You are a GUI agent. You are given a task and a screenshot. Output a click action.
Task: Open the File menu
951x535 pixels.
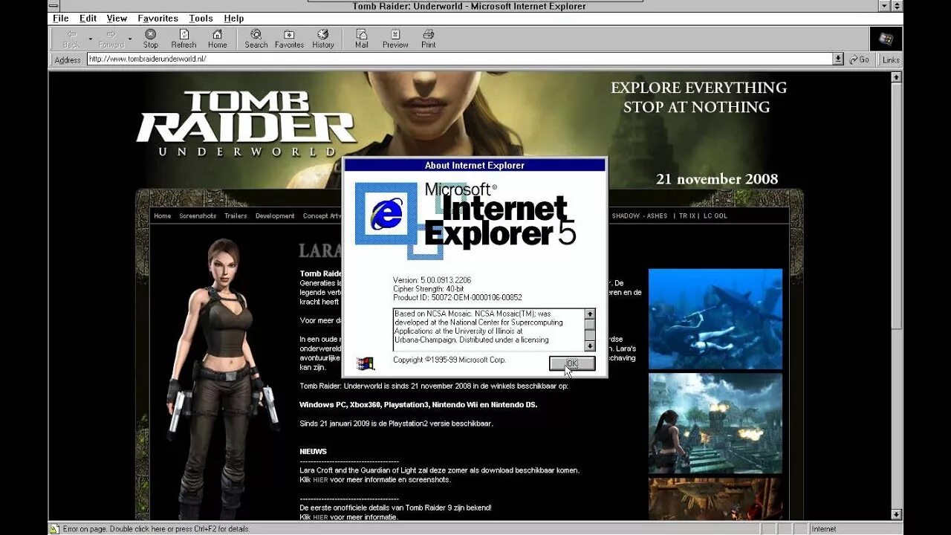pyautogui.click(x=61, y=19)
